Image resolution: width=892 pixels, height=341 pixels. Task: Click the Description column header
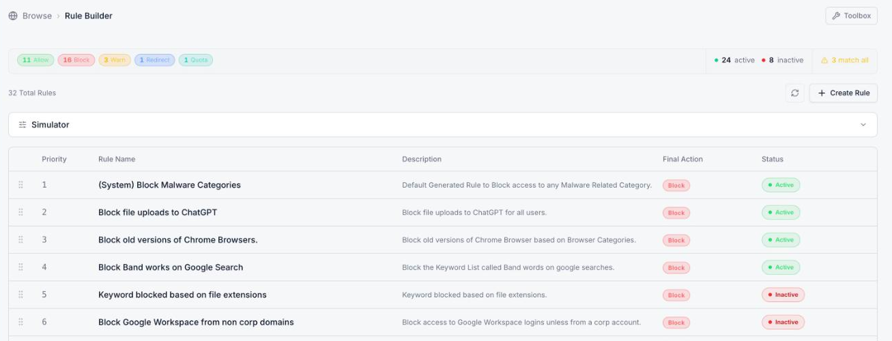tap(422, 159)
